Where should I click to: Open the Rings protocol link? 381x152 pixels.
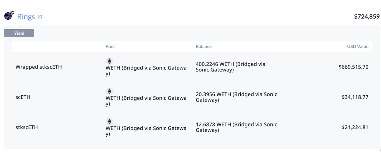point(26,16)
